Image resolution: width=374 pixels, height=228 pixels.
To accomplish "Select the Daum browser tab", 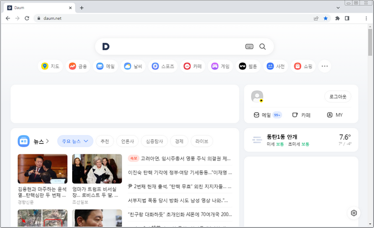I will tap(40, 8).
